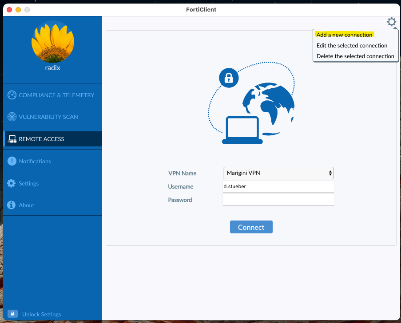This screenshot has width=401, height=323.
Task: Click the padlock icon beside Unlock Settings
Action: point(12,314)
